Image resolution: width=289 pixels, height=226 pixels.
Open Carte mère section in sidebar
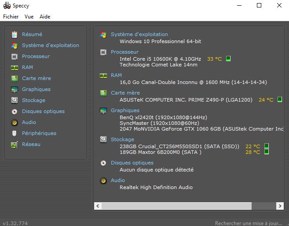37,78
